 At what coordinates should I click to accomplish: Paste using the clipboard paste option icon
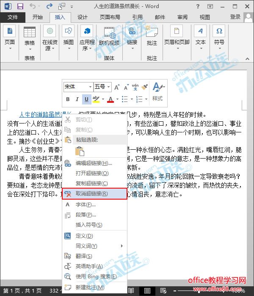click(80, 151)
